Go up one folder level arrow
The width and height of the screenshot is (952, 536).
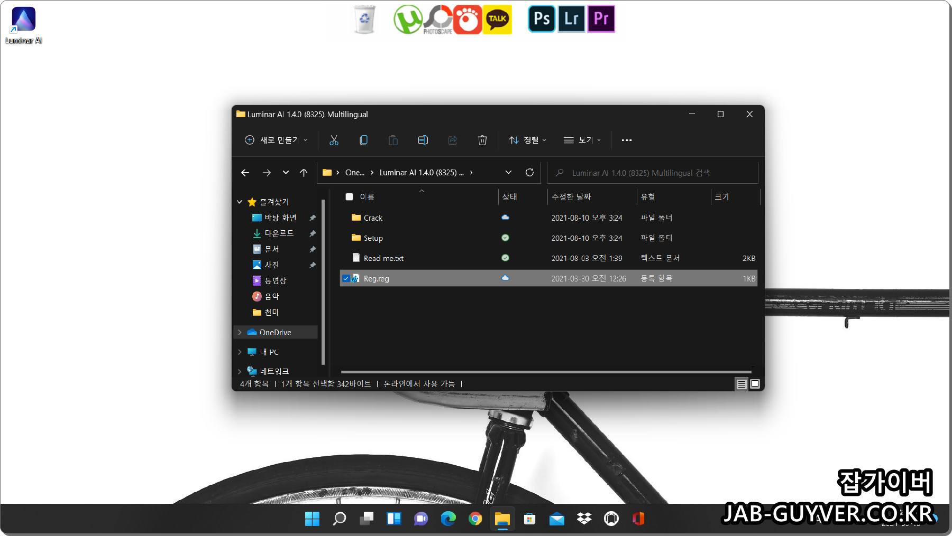click(x=304, y=173)
